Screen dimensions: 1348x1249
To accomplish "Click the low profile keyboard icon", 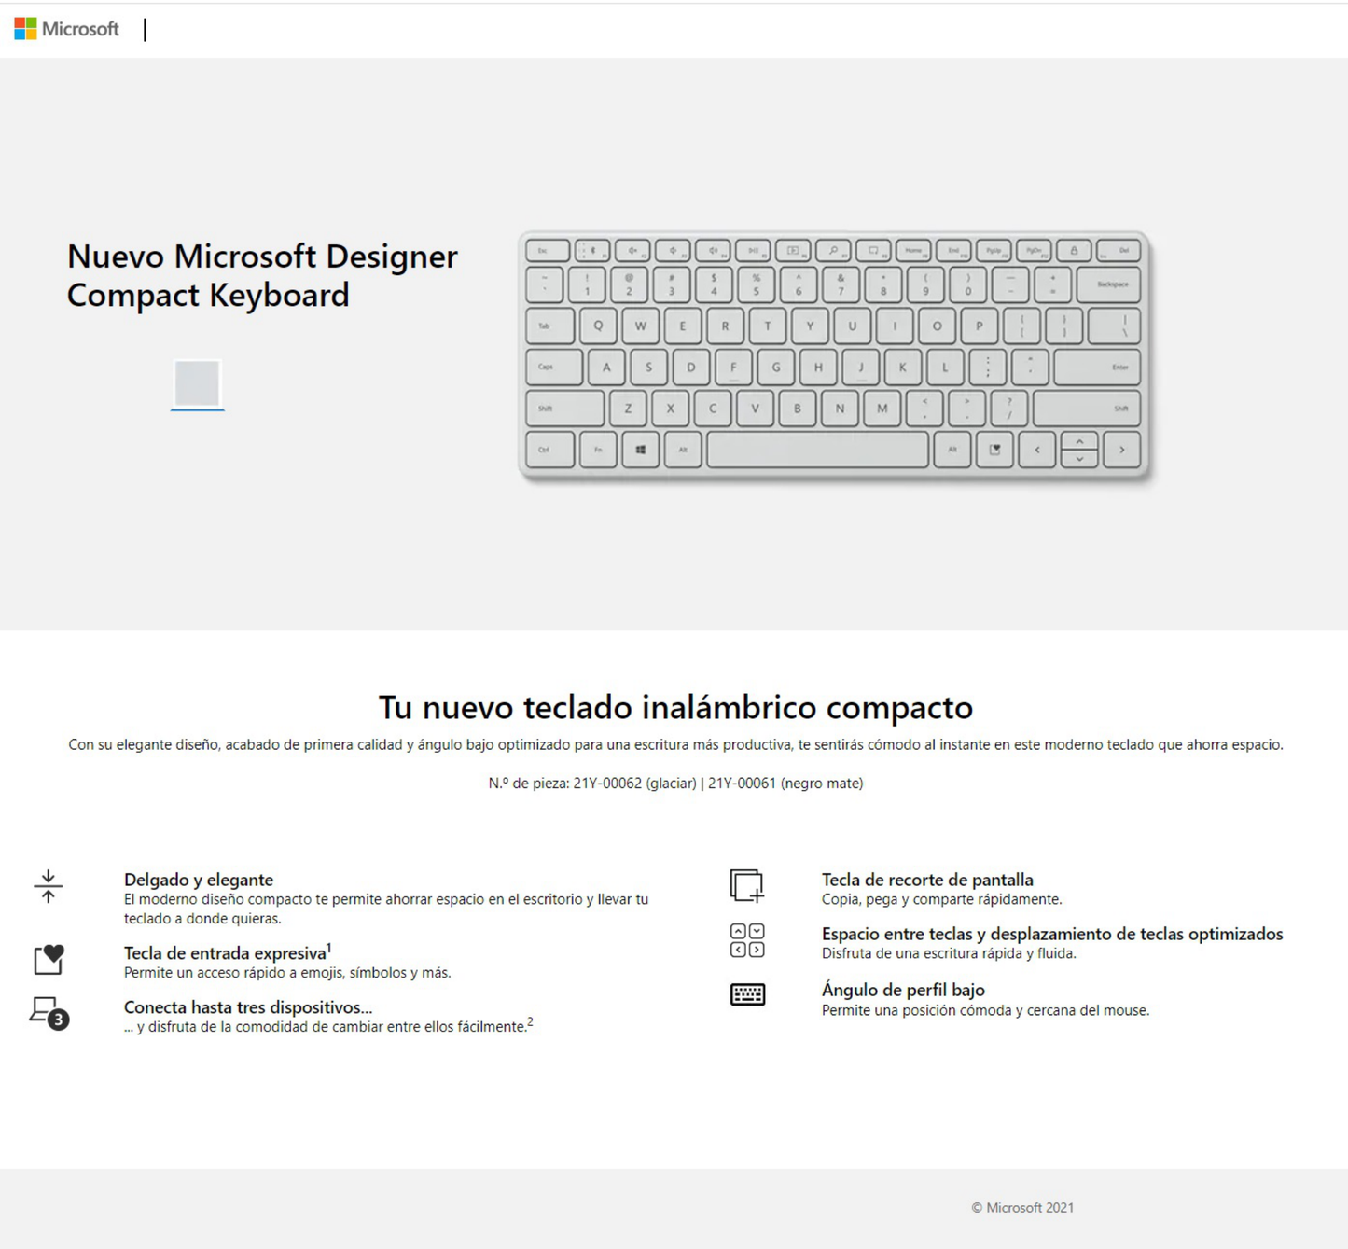I will 747,994.
